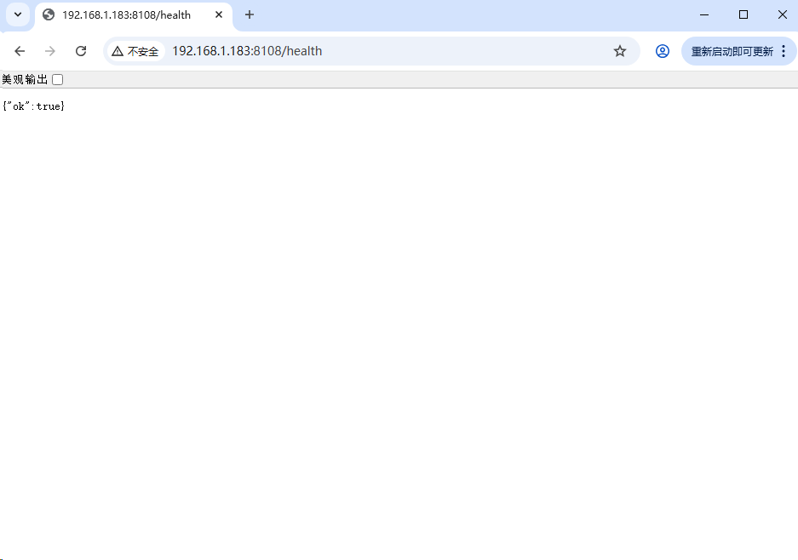Click the forward navigation arrow
This screenshot has height=560, width=798.
pyautogui.click(x=50, y=51)
